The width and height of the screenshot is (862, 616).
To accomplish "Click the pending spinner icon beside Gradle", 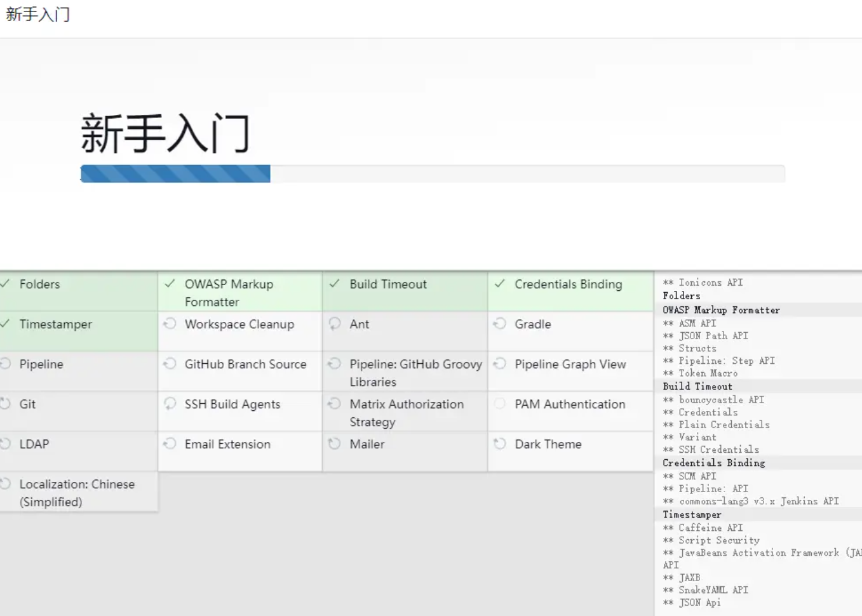I will click(500, 324).
